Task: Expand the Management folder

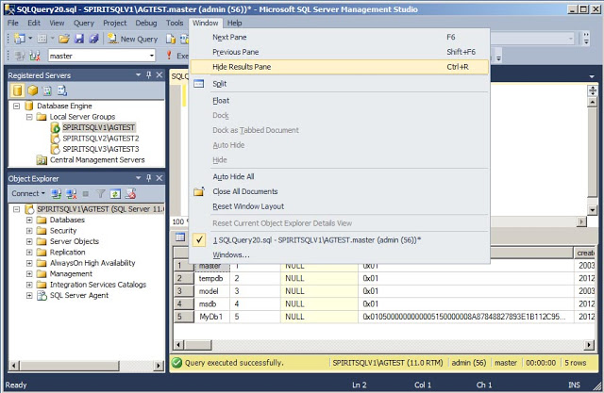Action: coord(29,274)
